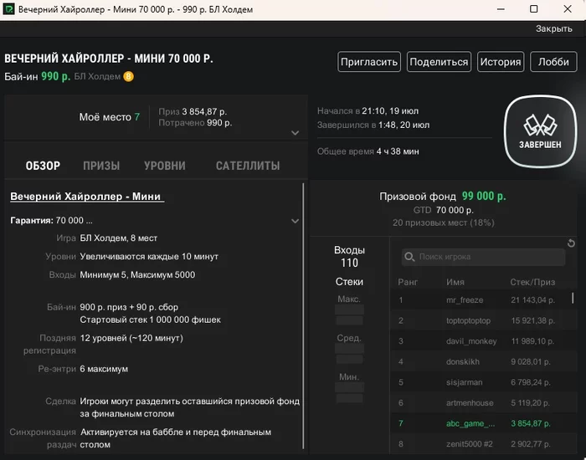Click the Бай-ин 990 р. value

pyautogui.click(x=56, y=77)
